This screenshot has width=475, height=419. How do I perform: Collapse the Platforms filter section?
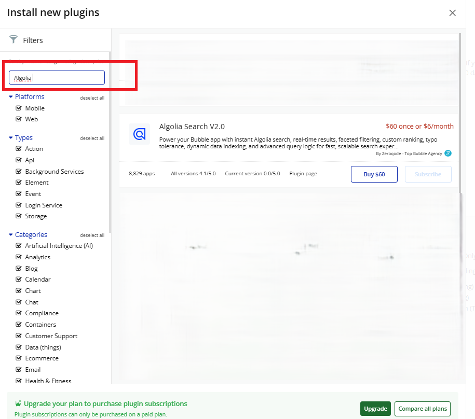(x=11, y=97)
